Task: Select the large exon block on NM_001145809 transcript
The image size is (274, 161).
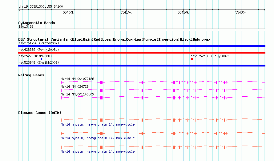Action: click(101, 98)
